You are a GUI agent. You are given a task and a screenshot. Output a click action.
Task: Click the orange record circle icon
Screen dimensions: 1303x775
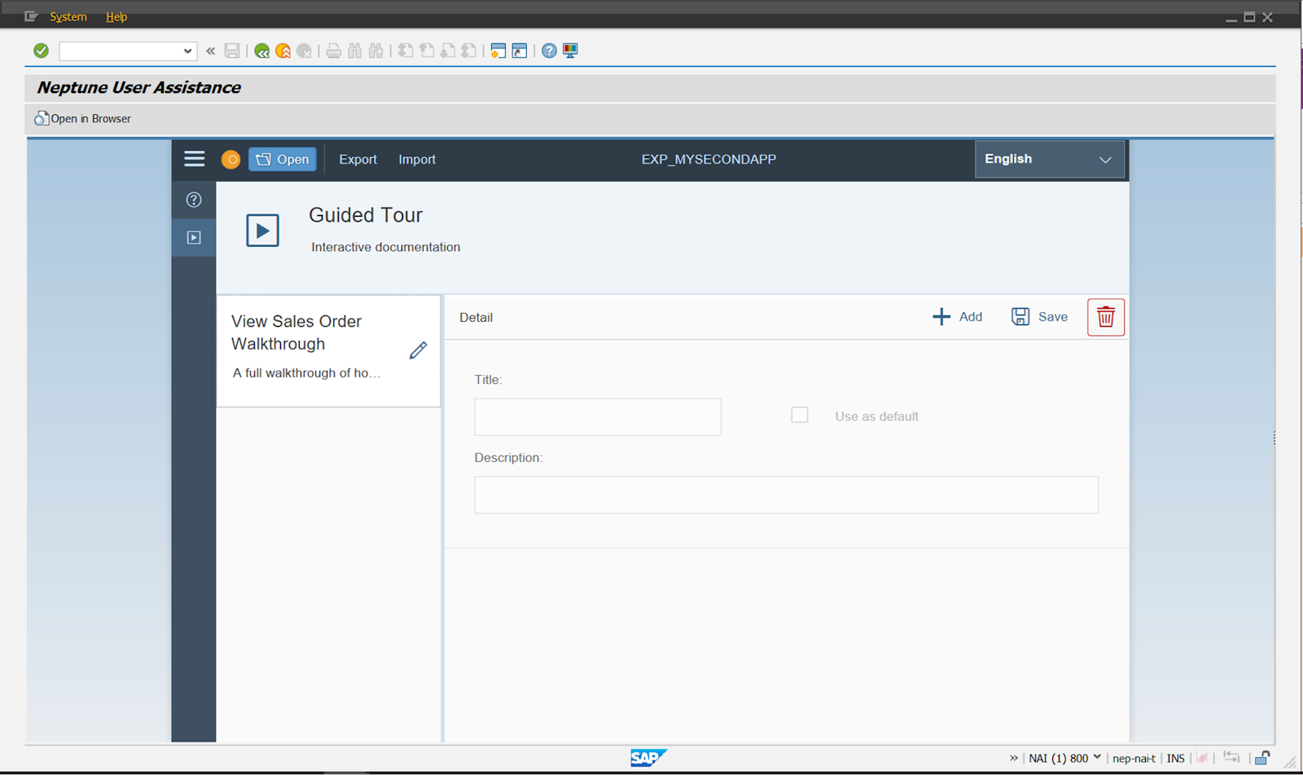230,159
